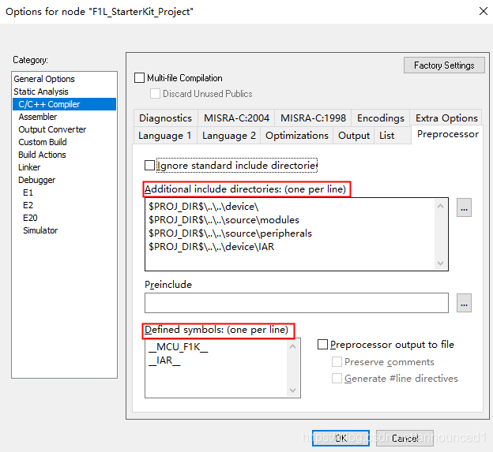Image resolution: width=493 pixels, height=452 pixels.
Task: Switch to Language 2 tab
Action: [229, 136]
